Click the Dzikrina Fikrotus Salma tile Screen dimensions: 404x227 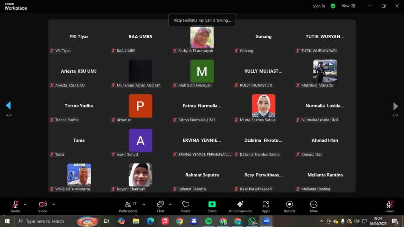(263, 140)
